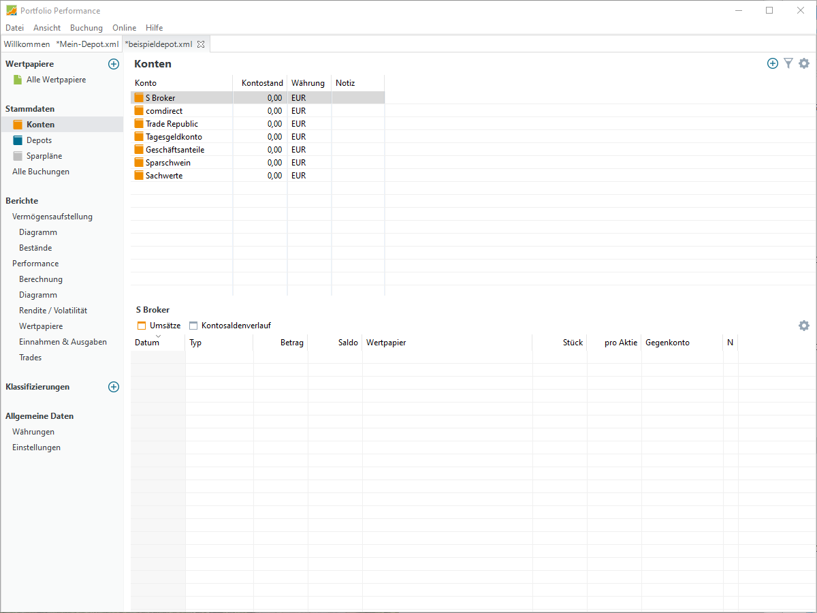Select the Depots sidebar entry

pyautogui.click(x=39, y=140)
